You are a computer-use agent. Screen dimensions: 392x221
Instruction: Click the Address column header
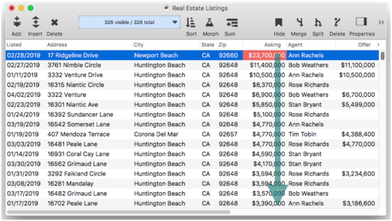(57, 45)
